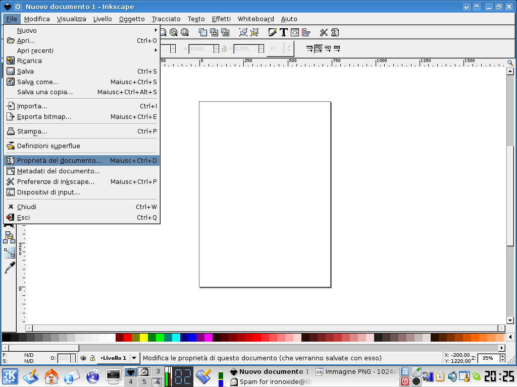The width and height of the screenshot is (517, 387).
Task: Open the XML editor icon
Action: pos(295,32)
